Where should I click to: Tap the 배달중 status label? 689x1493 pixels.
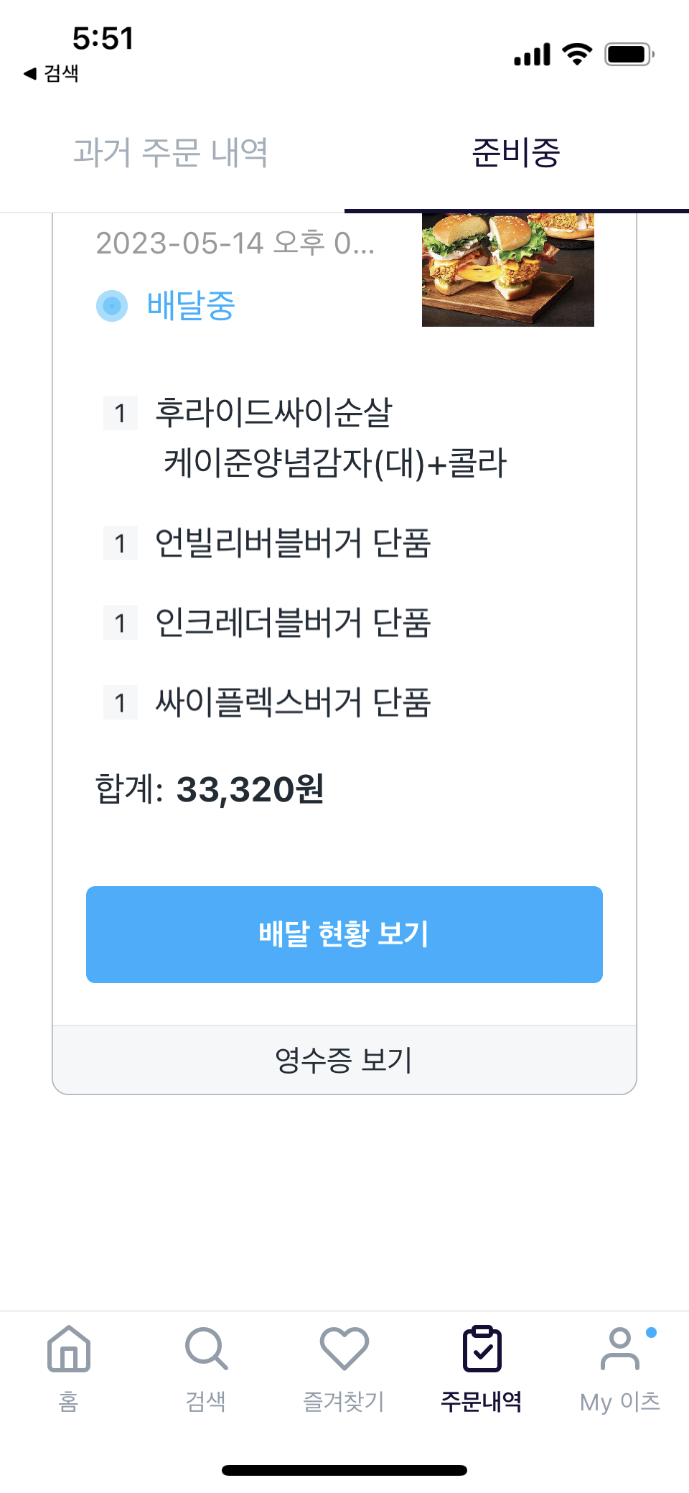(x=191, y=306)
